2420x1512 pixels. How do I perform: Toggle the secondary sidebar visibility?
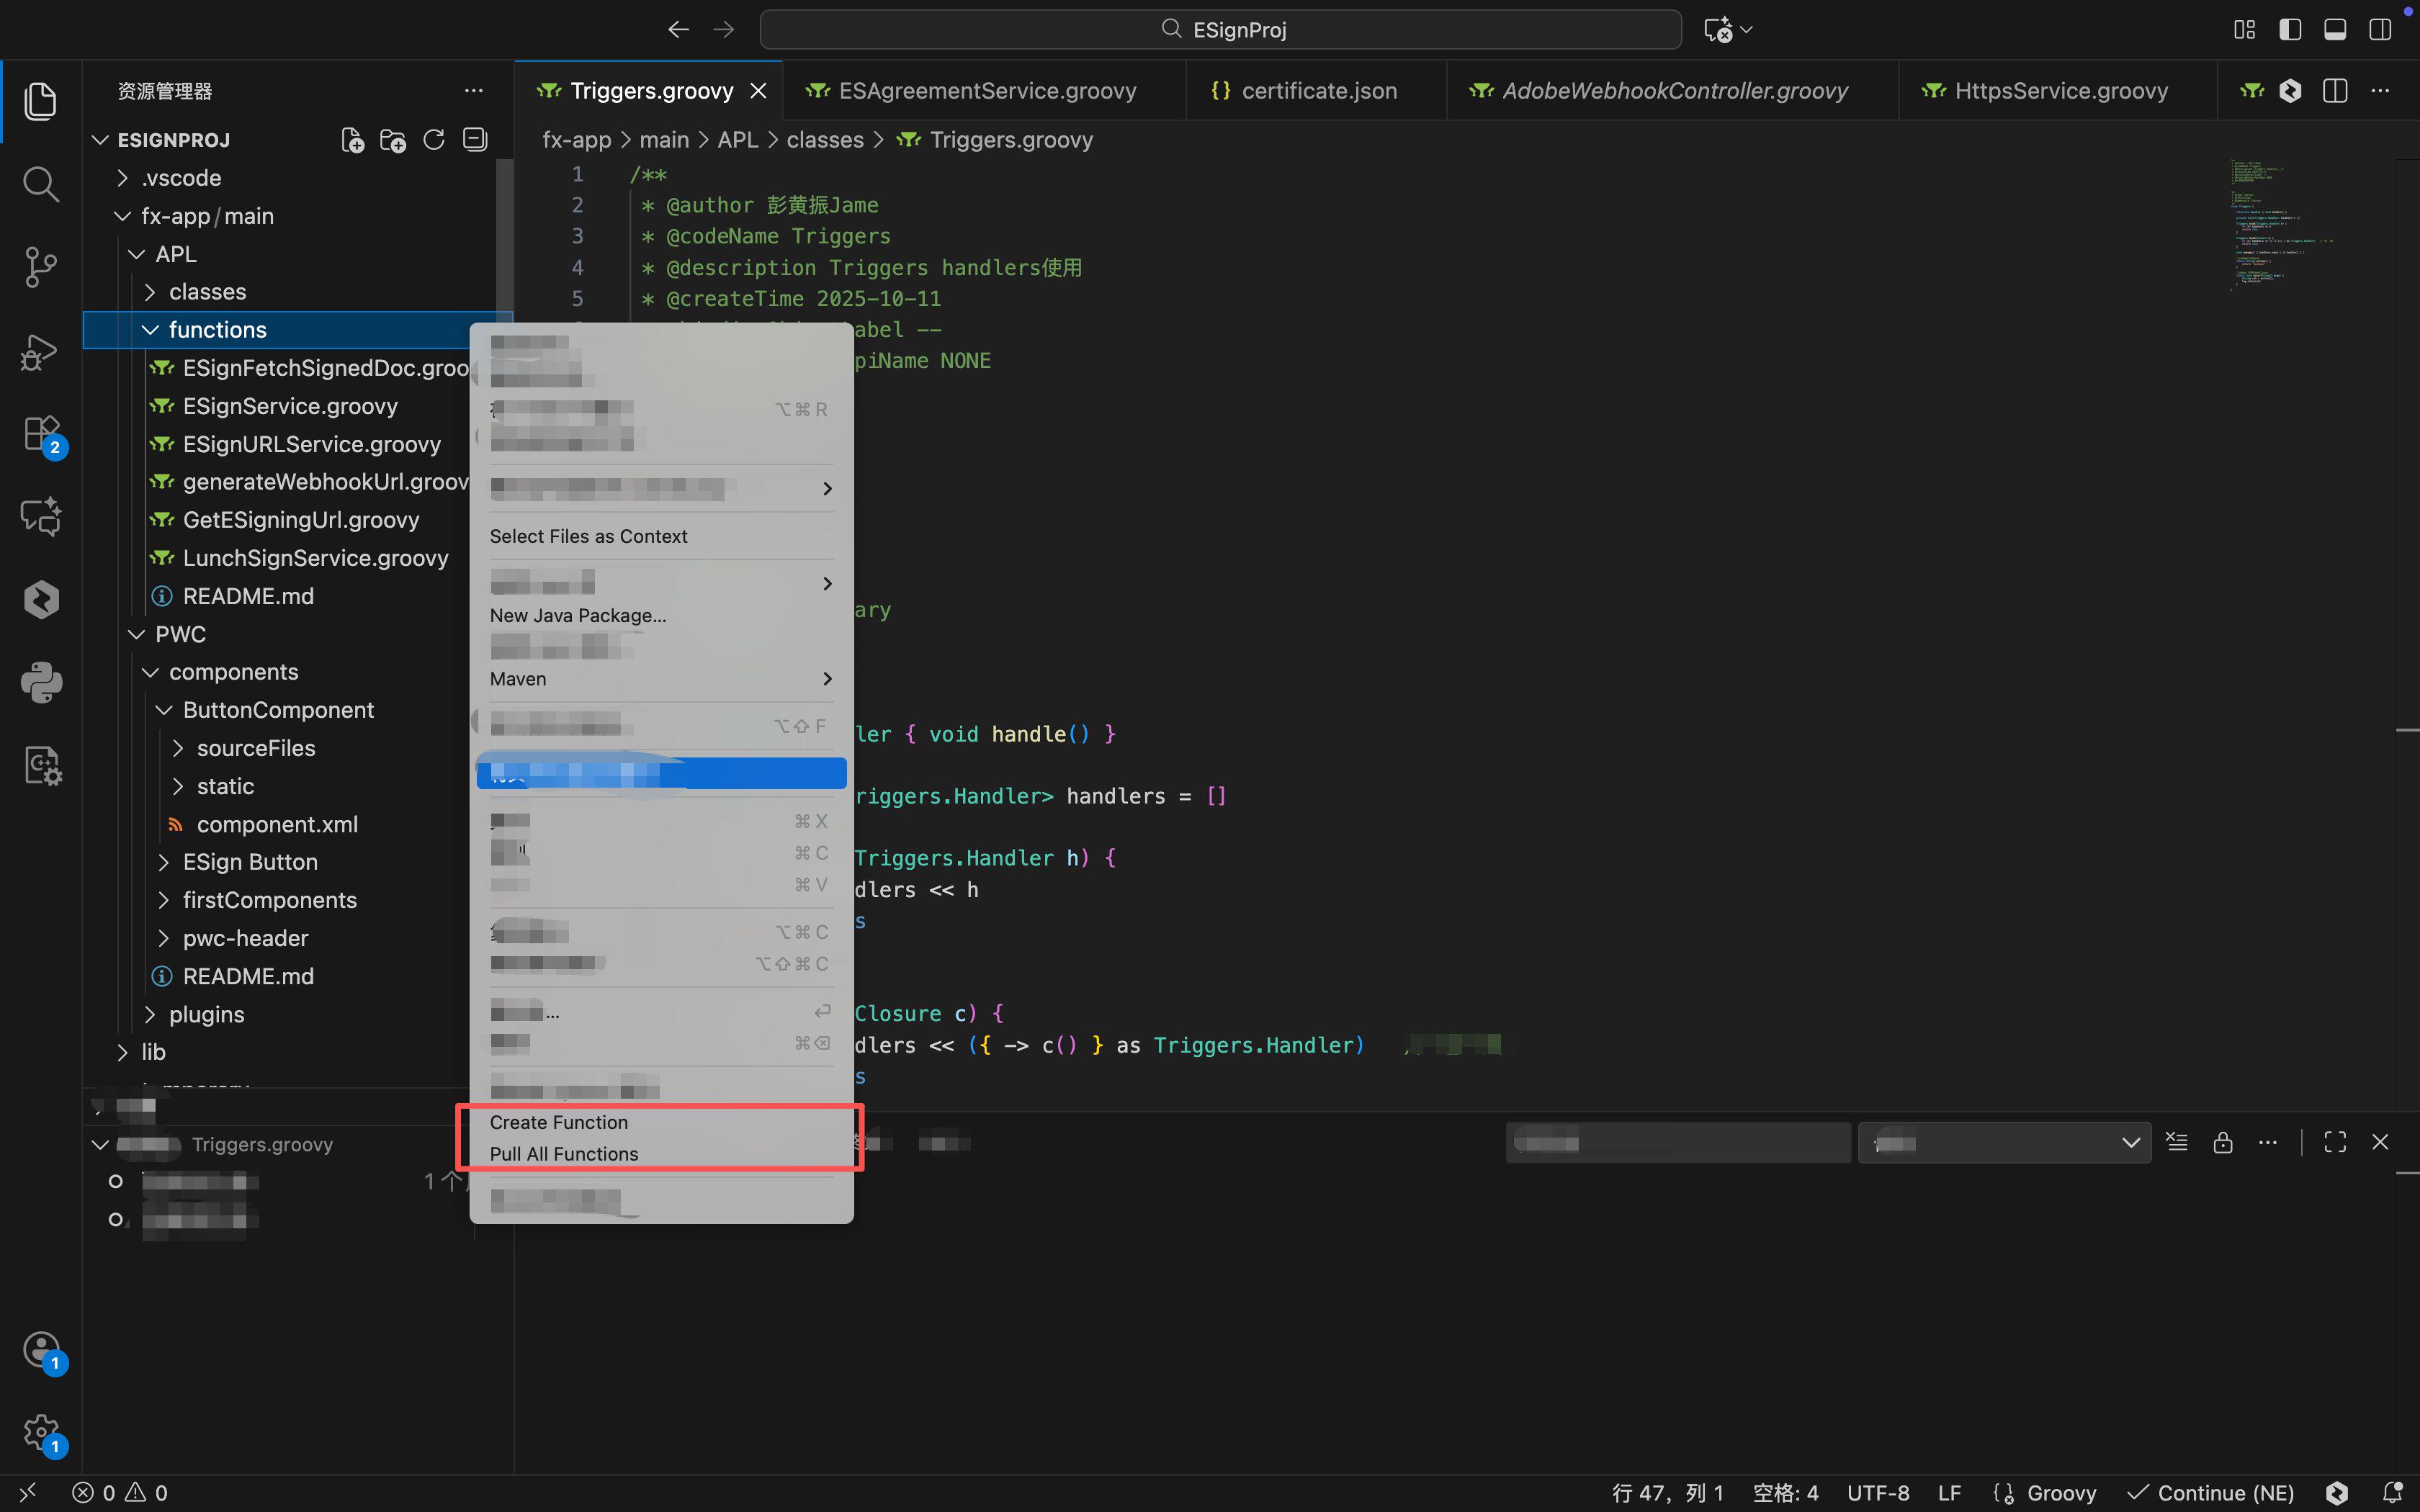click(2381, 29)
